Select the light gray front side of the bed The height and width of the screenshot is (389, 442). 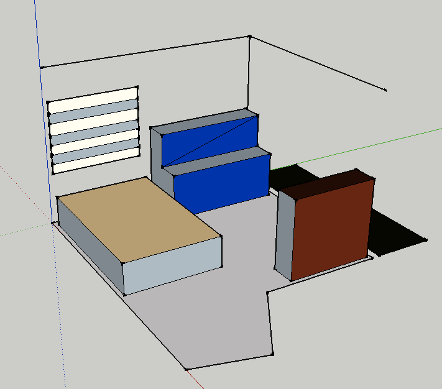click(173, 265)
